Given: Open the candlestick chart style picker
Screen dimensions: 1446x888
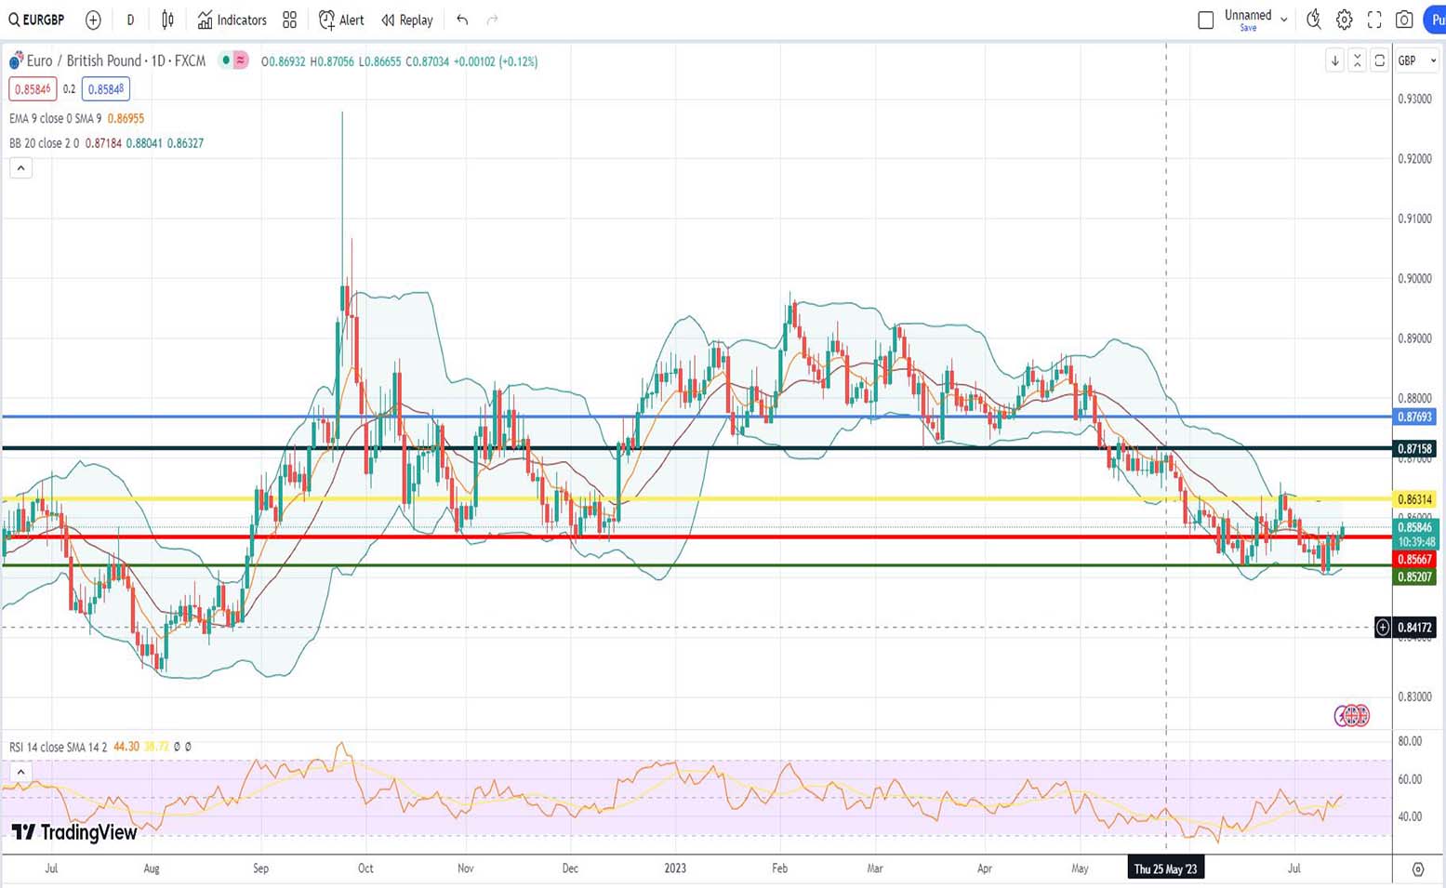Looking at the screenshot, I should click(x=167, y=20).
